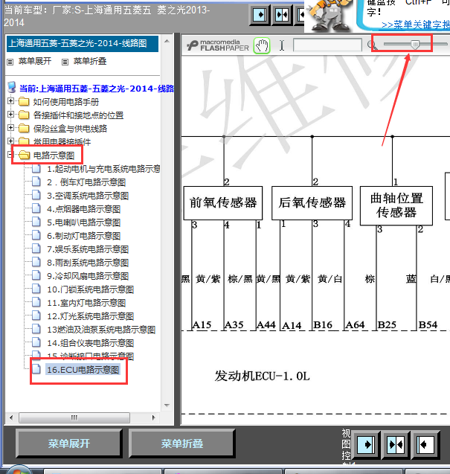Click the FlashPaper search magnifier icon
450x474 pixels.
coord(372,45)
